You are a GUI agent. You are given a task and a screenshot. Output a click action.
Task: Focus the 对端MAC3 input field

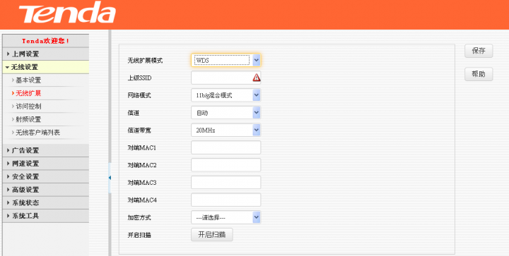coord(226,183)
